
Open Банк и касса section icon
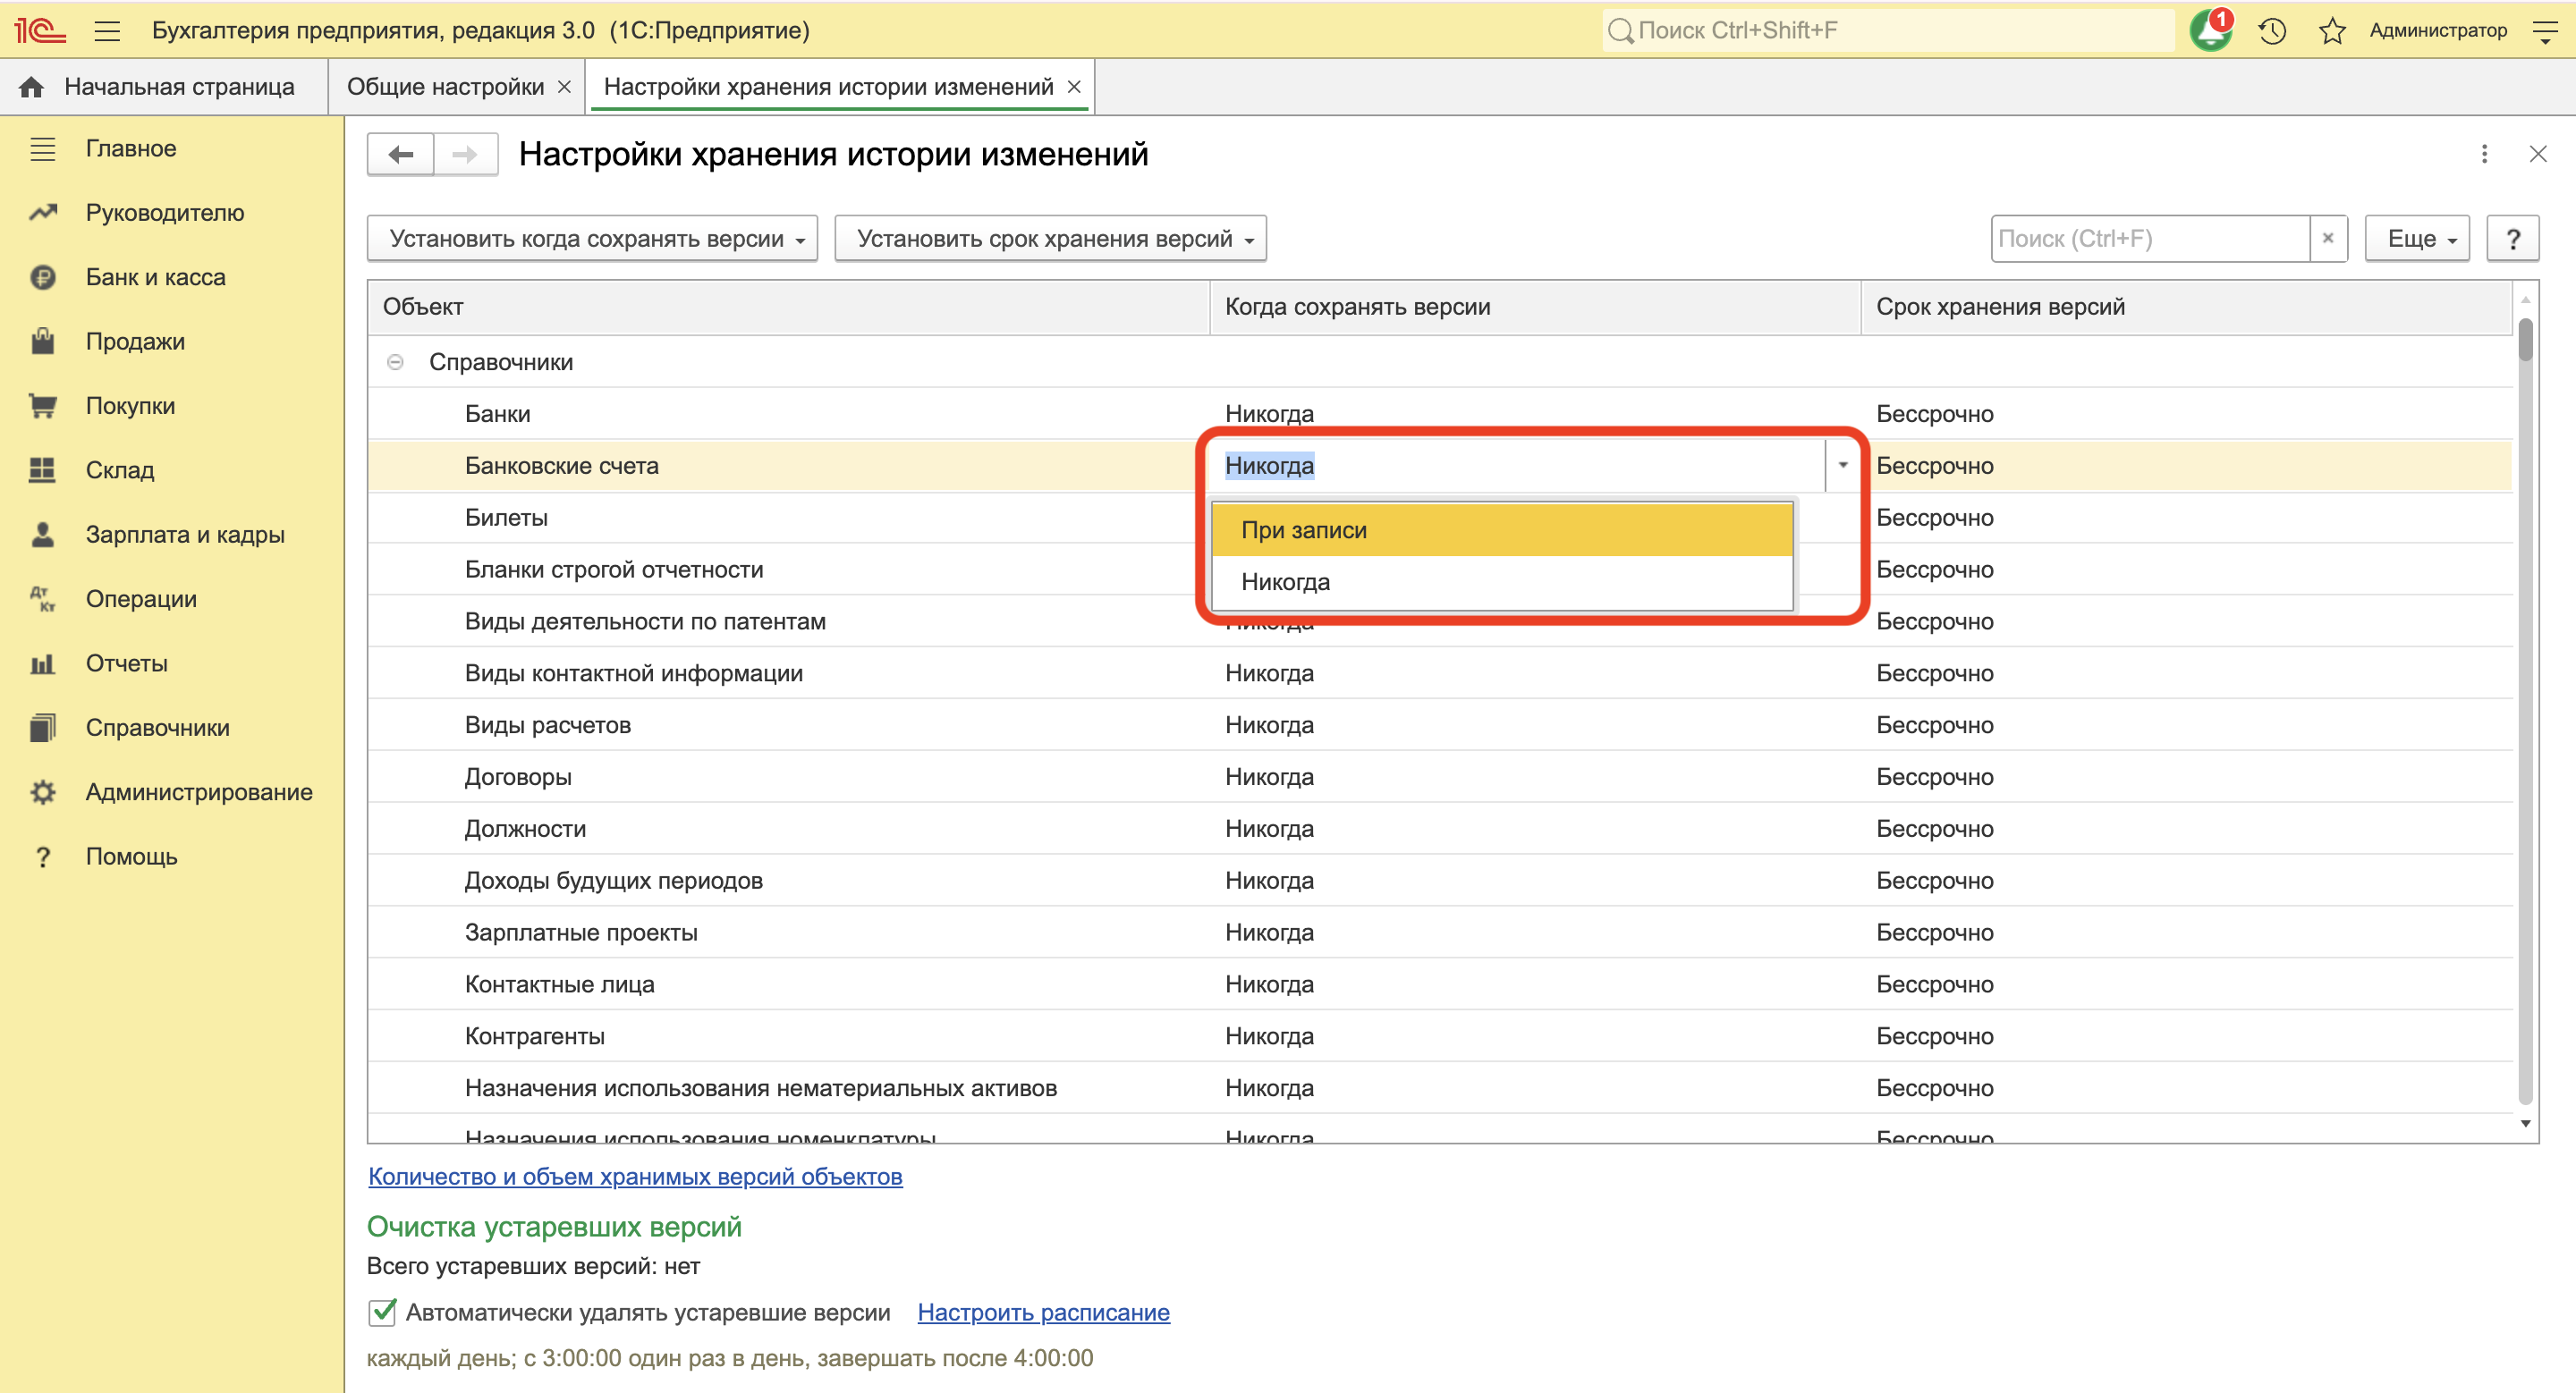click(x=42, y=277)
